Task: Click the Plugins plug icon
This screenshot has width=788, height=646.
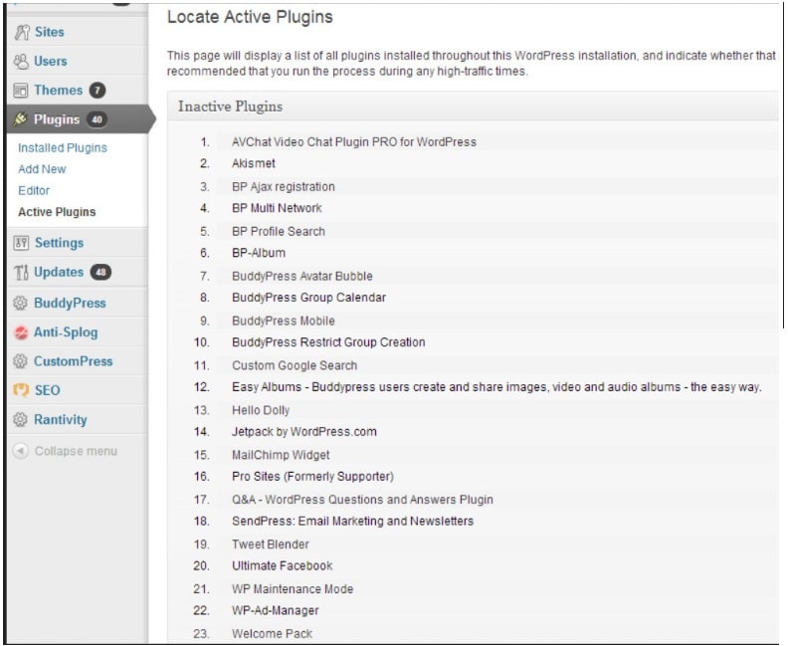Action: (x=21, y=119)
